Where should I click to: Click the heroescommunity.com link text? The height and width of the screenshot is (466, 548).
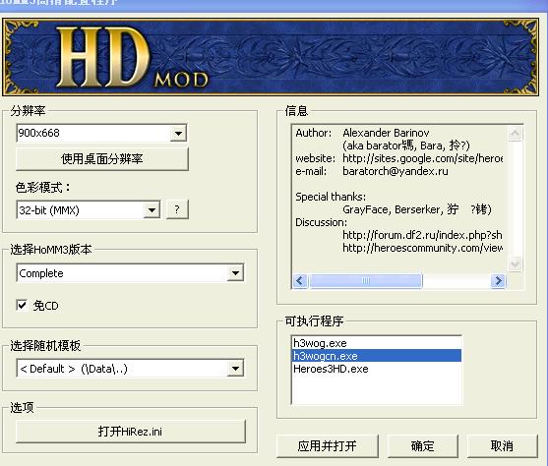422,248
